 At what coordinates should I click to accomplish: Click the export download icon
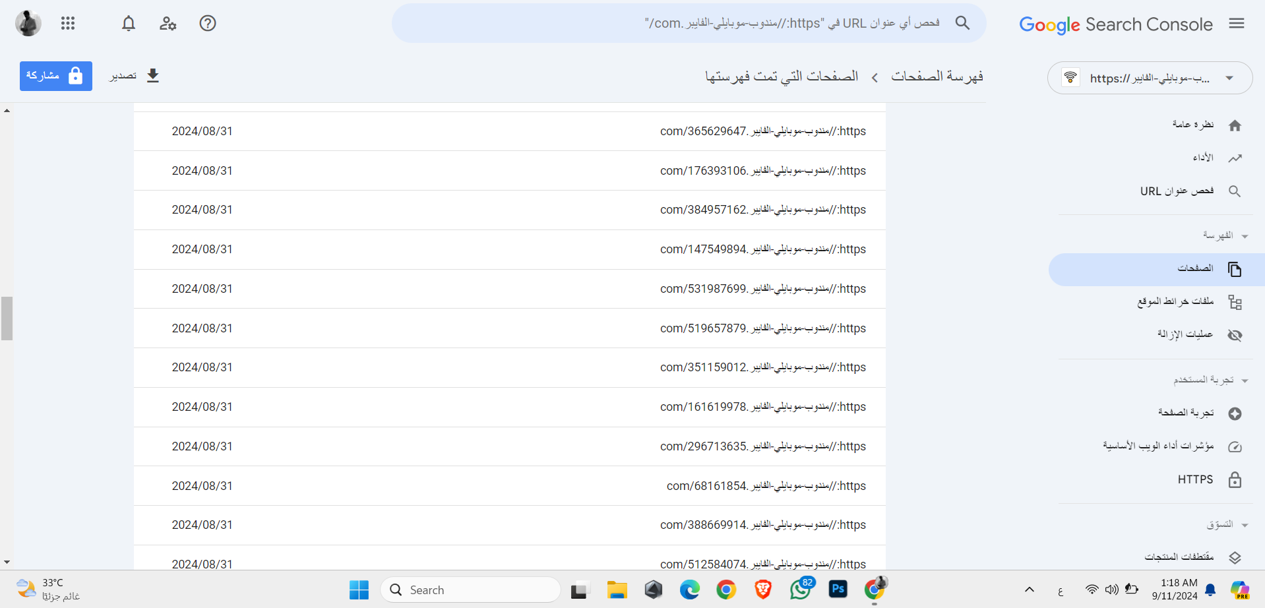coord(152,76)
